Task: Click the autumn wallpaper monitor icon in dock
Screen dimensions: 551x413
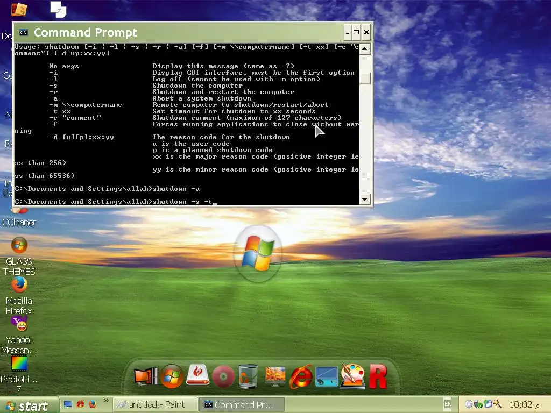Action: tap(275, 376)
